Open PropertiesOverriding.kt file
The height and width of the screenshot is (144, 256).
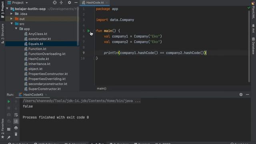[x=47, y=79]
